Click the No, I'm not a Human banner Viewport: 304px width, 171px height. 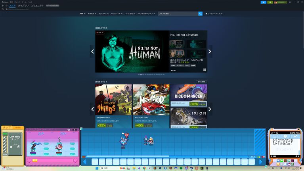point(132,51)
